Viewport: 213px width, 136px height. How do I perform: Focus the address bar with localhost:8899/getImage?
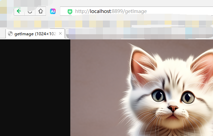point(137,11)
